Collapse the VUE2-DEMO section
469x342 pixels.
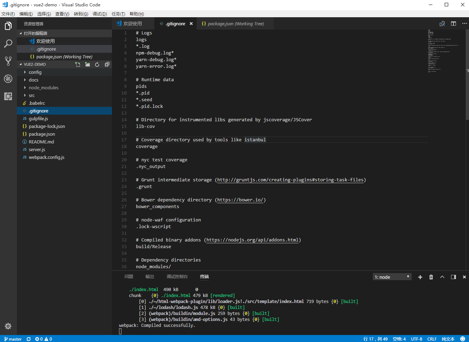46,64
